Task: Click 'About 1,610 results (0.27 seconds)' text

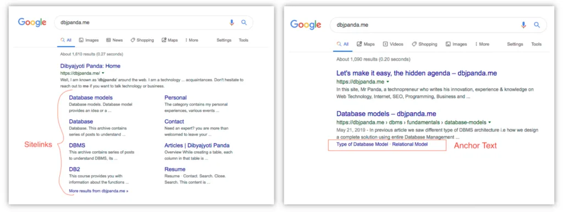Action: click(x=92, y=54)
